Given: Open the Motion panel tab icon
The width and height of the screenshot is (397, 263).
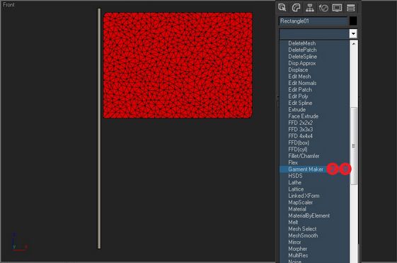Looking at the screenshot, I should [323, 8].
